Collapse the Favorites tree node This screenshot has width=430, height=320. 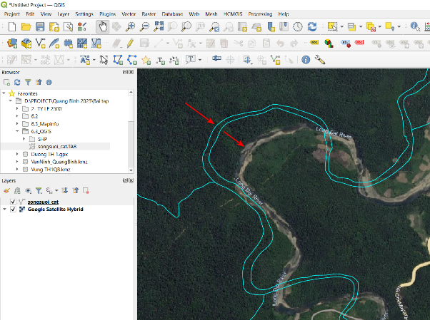[4, 93]
